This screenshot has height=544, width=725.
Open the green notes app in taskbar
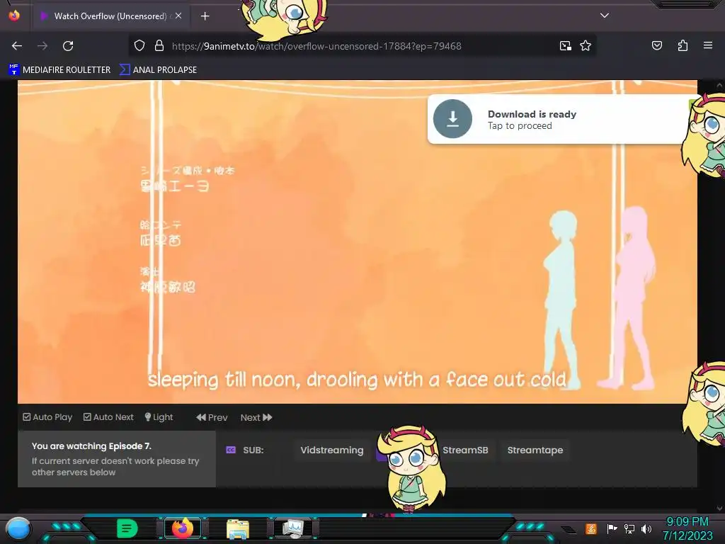click(x=127, y=528)
